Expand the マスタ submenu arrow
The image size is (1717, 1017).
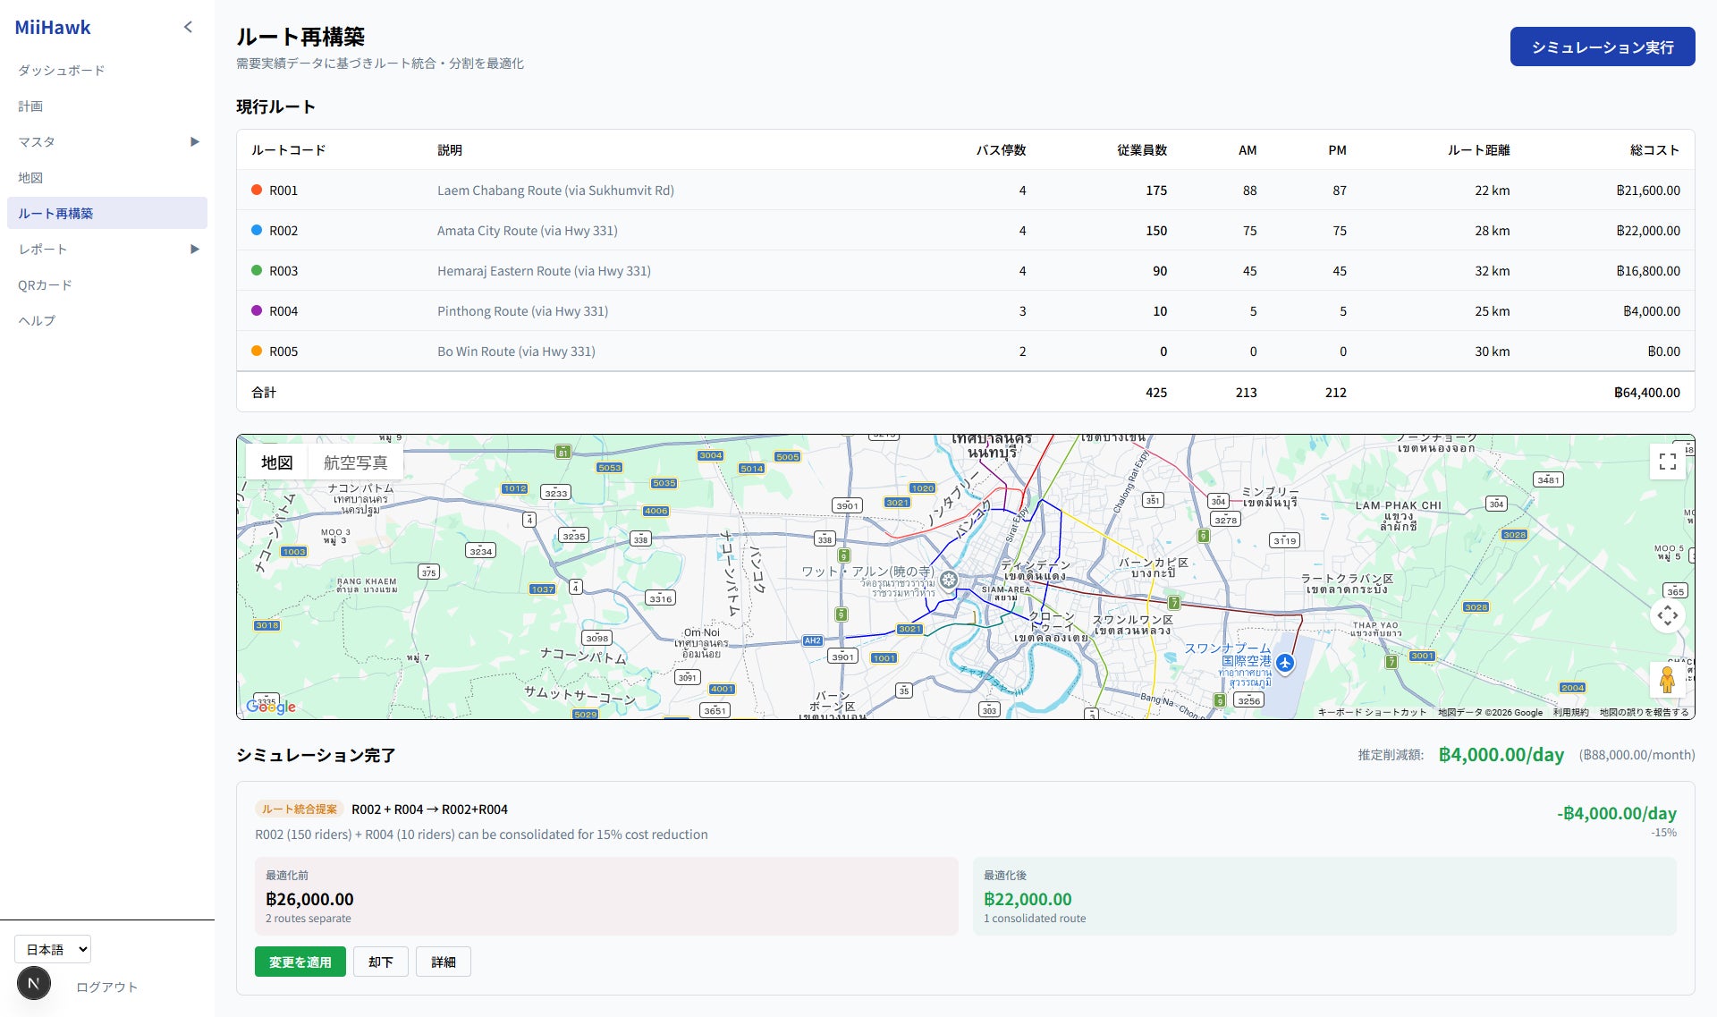(x=194, y=141)
